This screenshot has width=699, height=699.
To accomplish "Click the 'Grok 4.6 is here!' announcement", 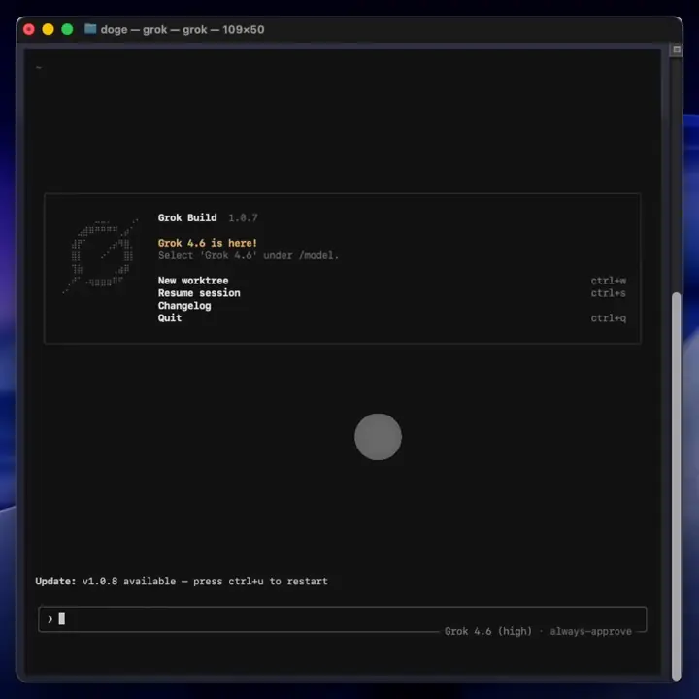I will [208, 243].
